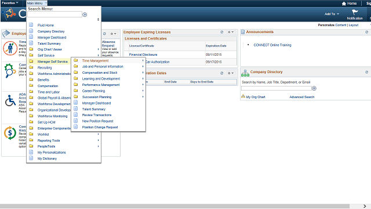Click the Financial Disclosure license link
The width and height of the screenshot is (371, 209).
click(x=143, y=55)
